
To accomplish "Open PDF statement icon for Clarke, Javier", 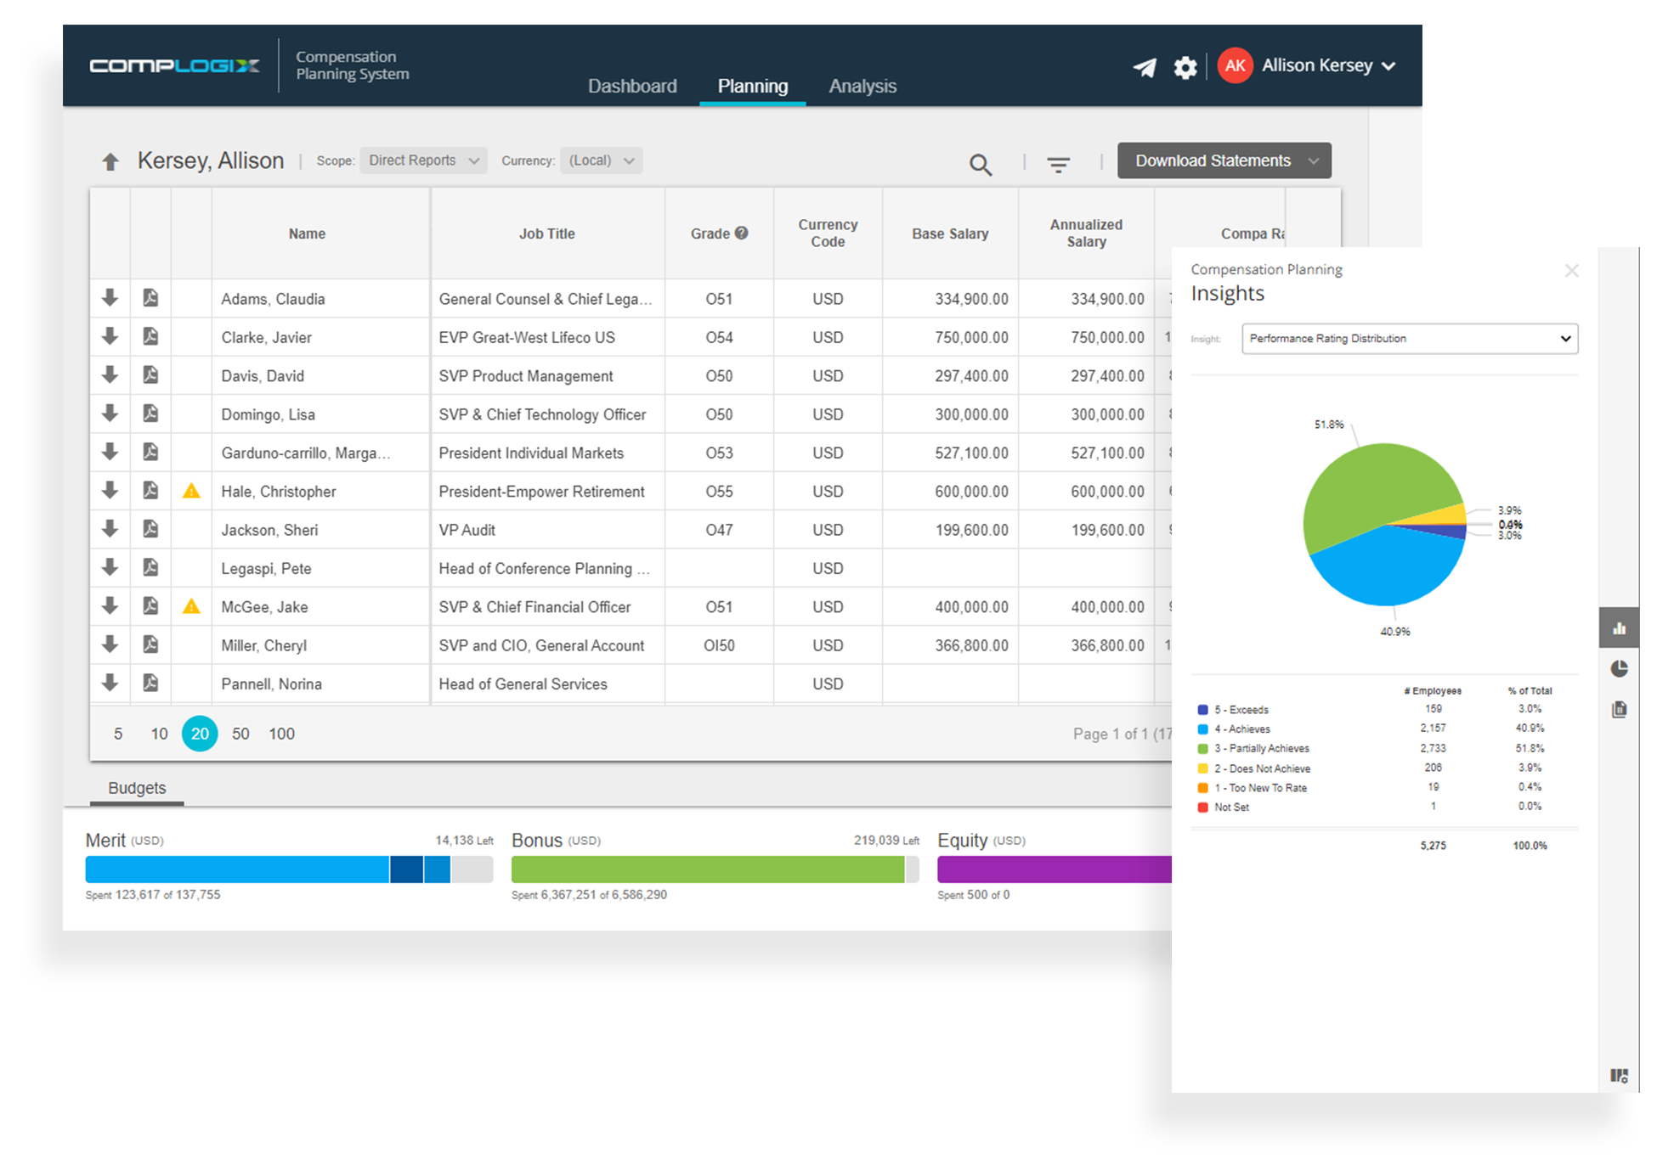I will 150,336.
